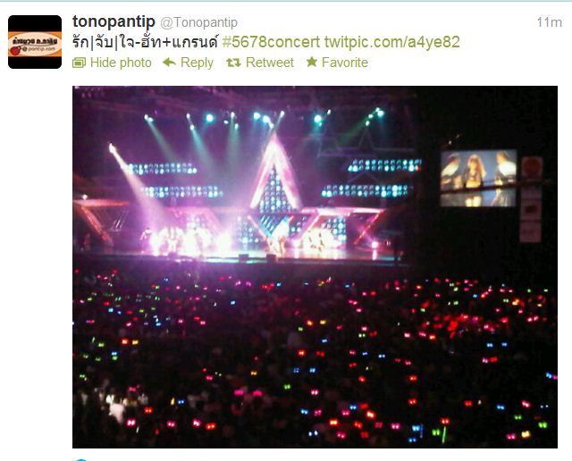Click the Retweet arrows icon
The image size is (572, 461).
coord(233,63)
